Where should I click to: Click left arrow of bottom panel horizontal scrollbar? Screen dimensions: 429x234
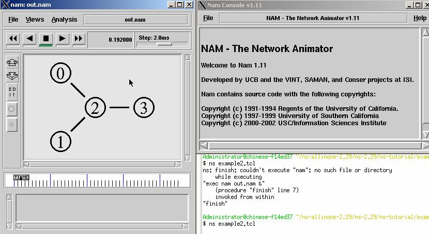pyautogui.click(x=19, y=226)
